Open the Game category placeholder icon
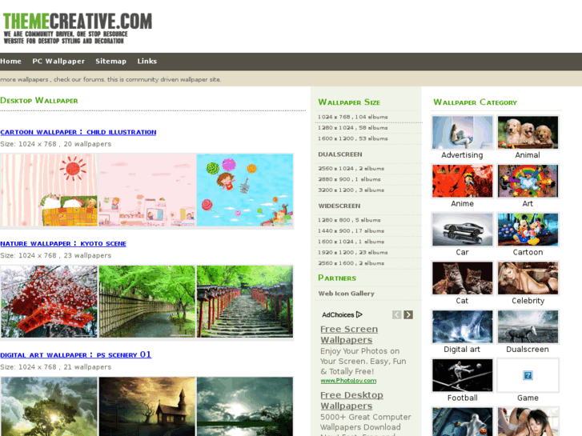582x436 pixels. click(x=528, y=375)
